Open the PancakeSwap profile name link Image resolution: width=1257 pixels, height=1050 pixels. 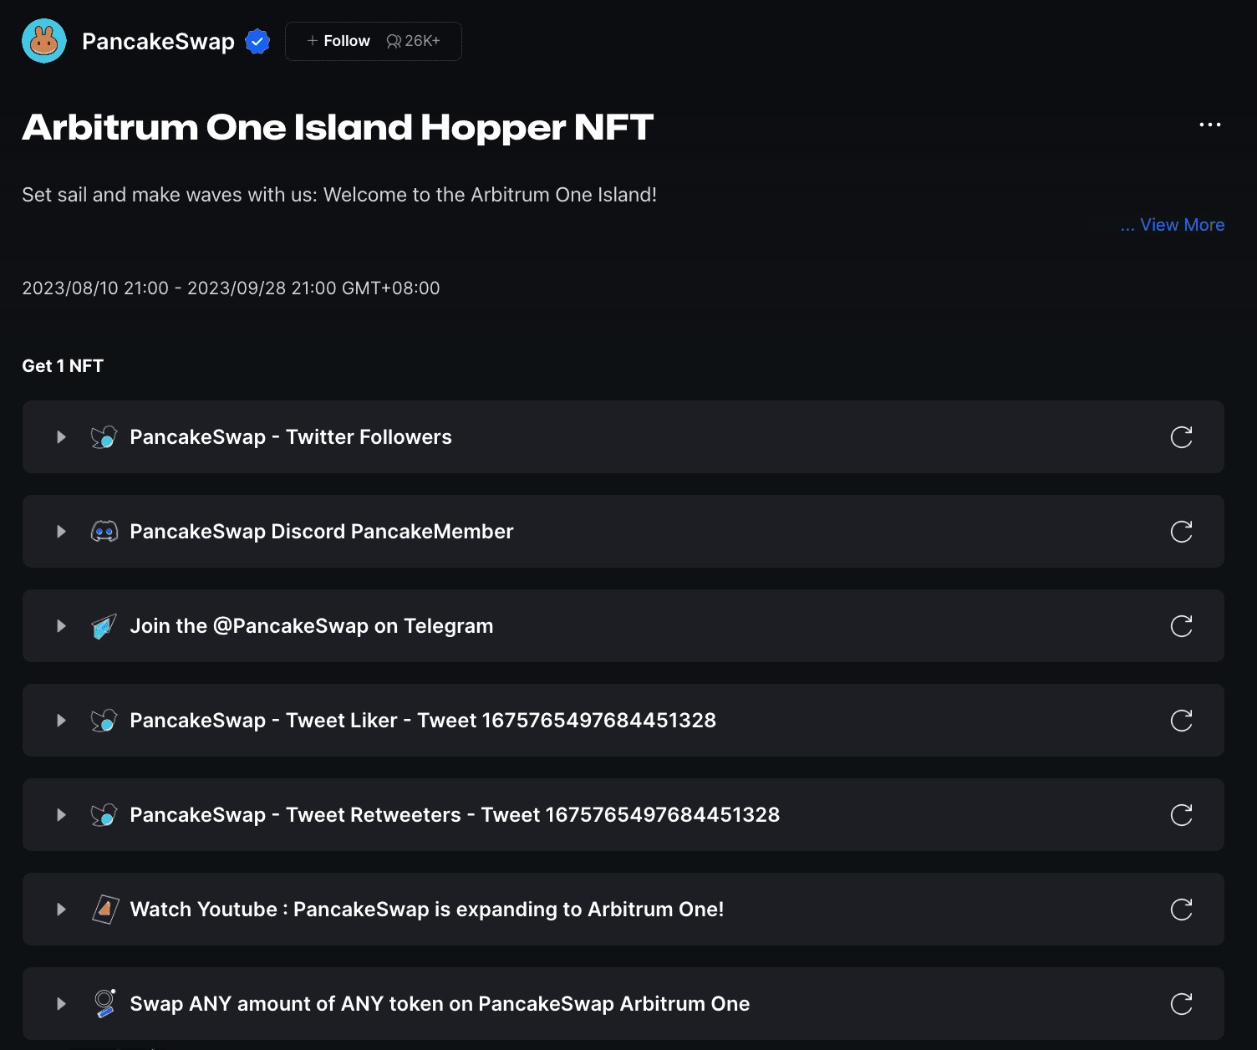pyautogui.click(x=158, y=41)
